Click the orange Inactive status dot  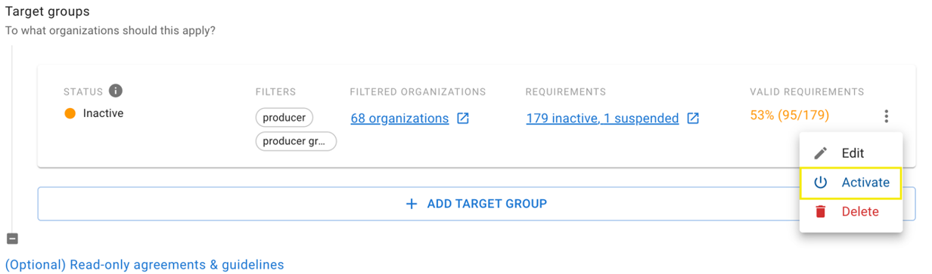click(70, 114)
